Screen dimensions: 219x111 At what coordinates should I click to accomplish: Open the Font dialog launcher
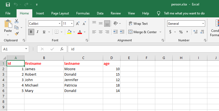(87, 40)
